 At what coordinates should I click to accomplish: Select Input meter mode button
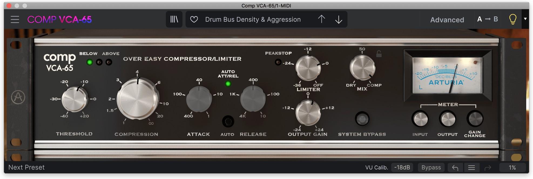(x=420, y=119)
